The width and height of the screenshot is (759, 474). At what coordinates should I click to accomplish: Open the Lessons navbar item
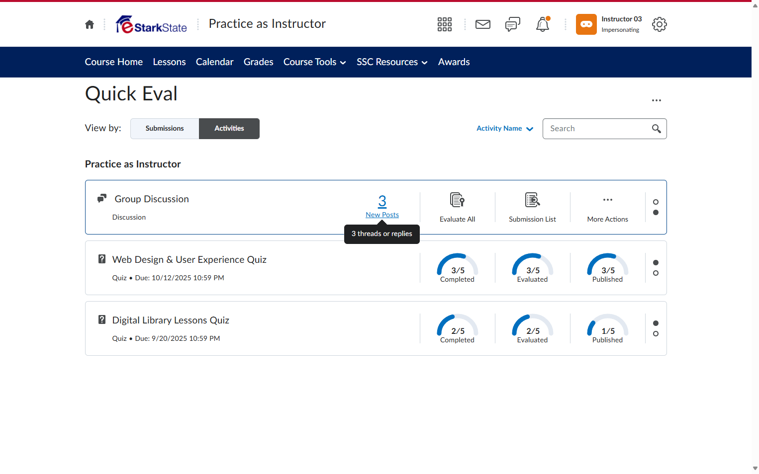point(170,62)
